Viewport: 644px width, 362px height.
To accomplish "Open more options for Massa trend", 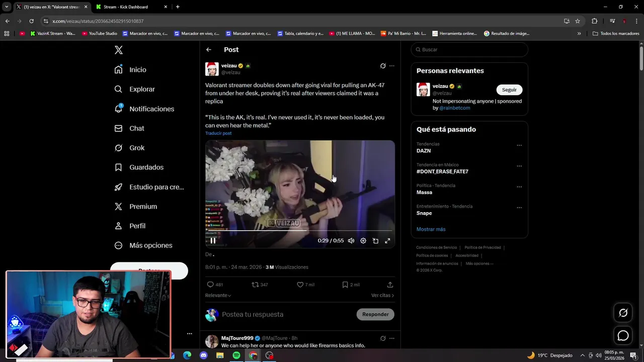I will click(x=519, y=187).
